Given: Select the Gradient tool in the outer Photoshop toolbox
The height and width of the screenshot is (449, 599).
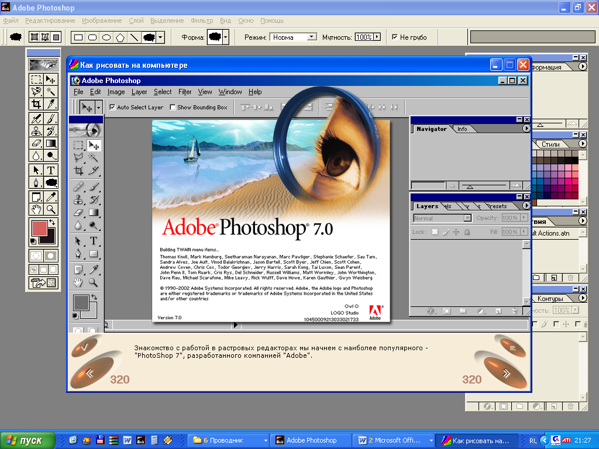Looking at the screenshot, I should tap(51, 144).
